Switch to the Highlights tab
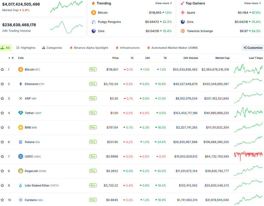 click(x=26, y=48)
